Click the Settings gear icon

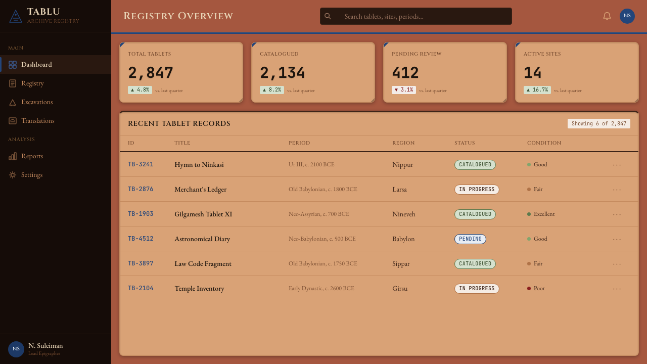13,175
